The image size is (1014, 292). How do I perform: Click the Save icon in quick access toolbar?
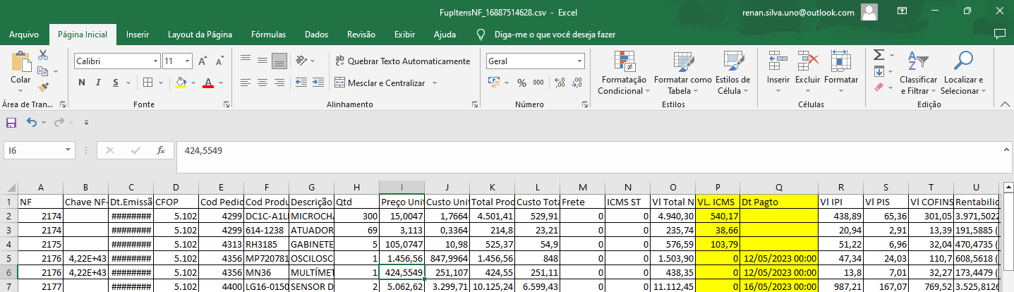(x=11, y=123)
